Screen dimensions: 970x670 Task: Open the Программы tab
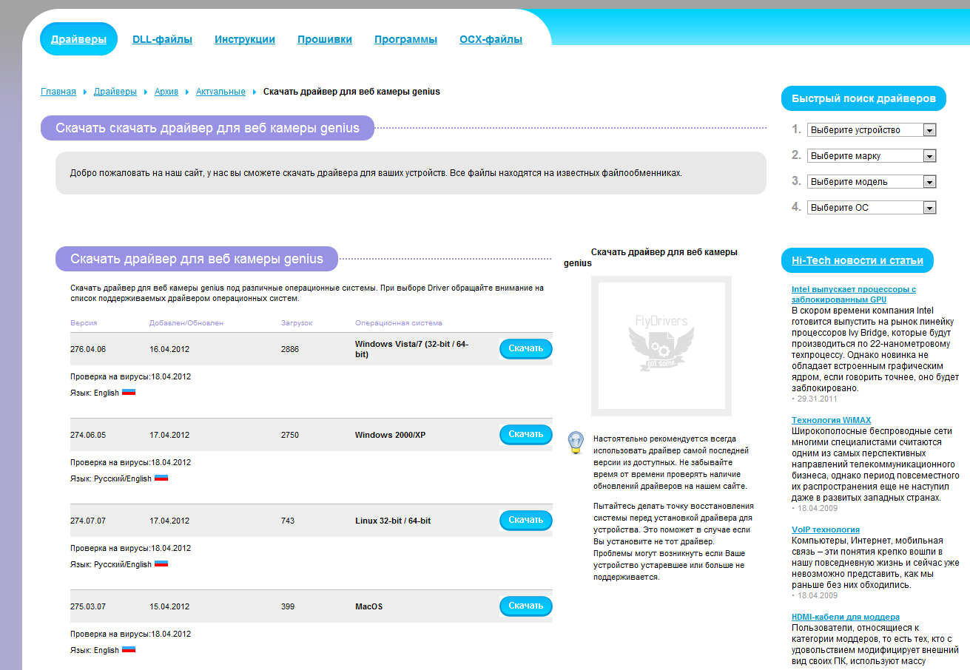coord(405,39)
